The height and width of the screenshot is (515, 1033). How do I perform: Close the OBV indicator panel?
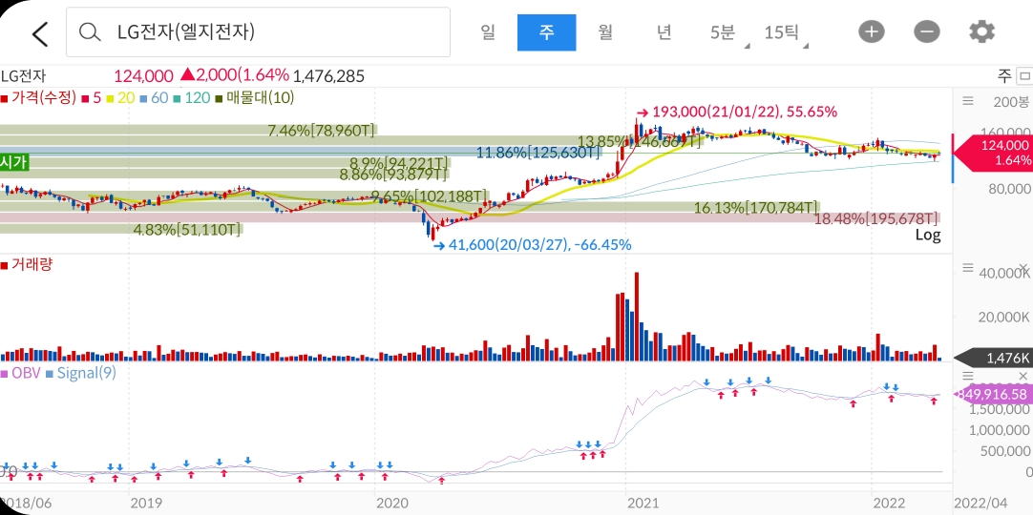tap(1022, 376)
